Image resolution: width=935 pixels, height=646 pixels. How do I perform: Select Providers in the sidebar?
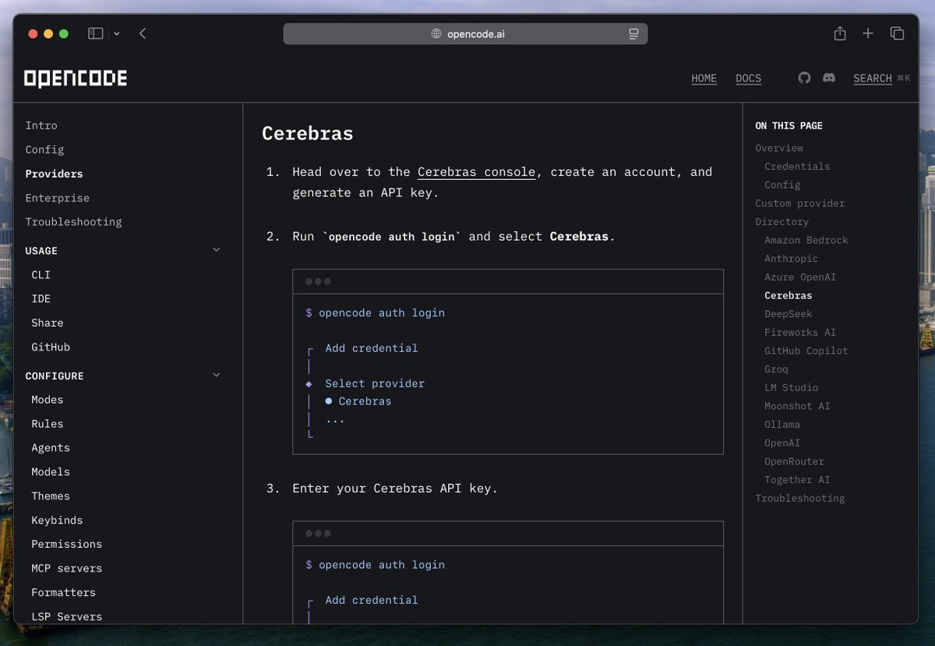(54, 174)
